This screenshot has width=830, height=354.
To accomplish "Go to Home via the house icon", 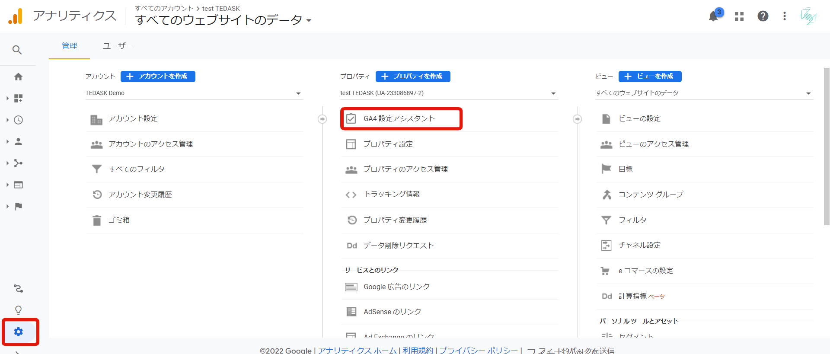I will [x=18, y=77].
